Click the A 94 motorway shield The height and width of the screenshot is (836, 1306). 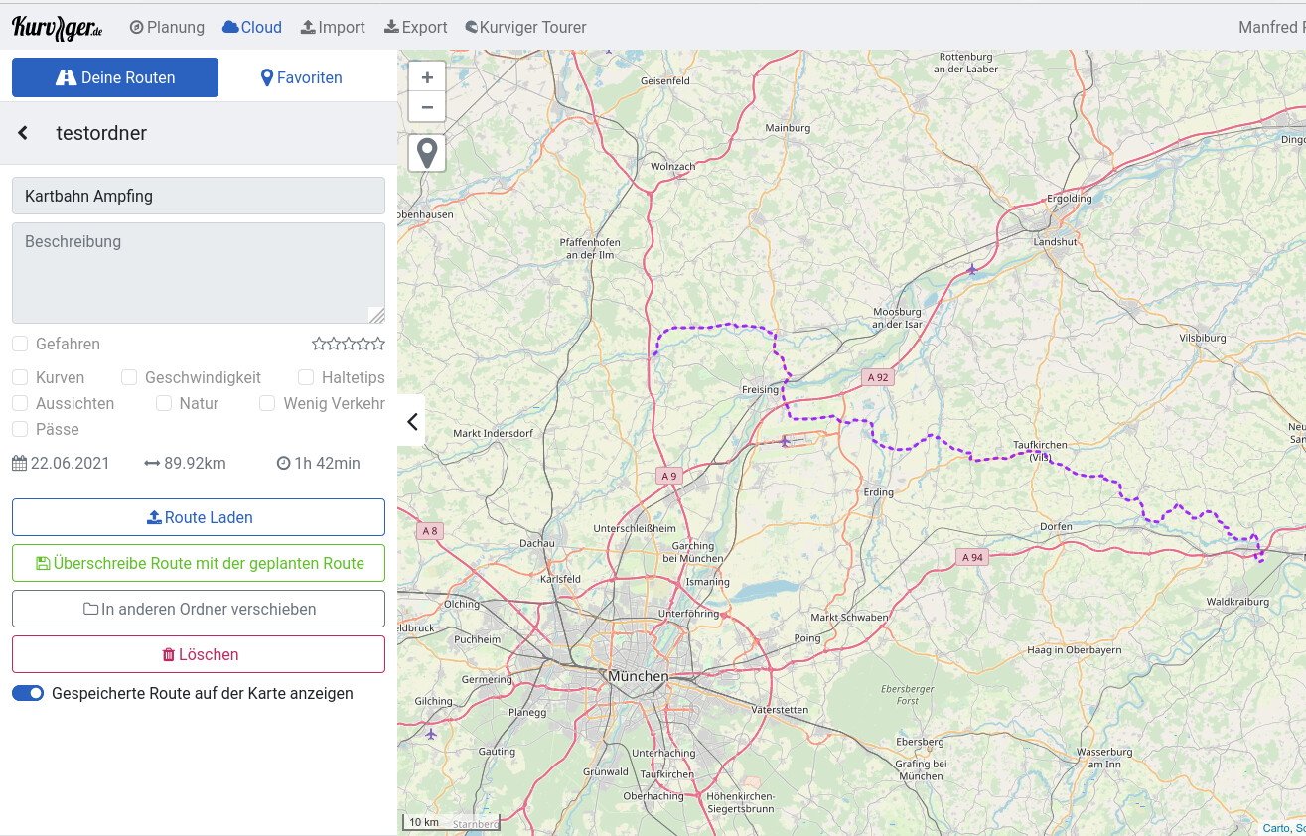point(972,557)
